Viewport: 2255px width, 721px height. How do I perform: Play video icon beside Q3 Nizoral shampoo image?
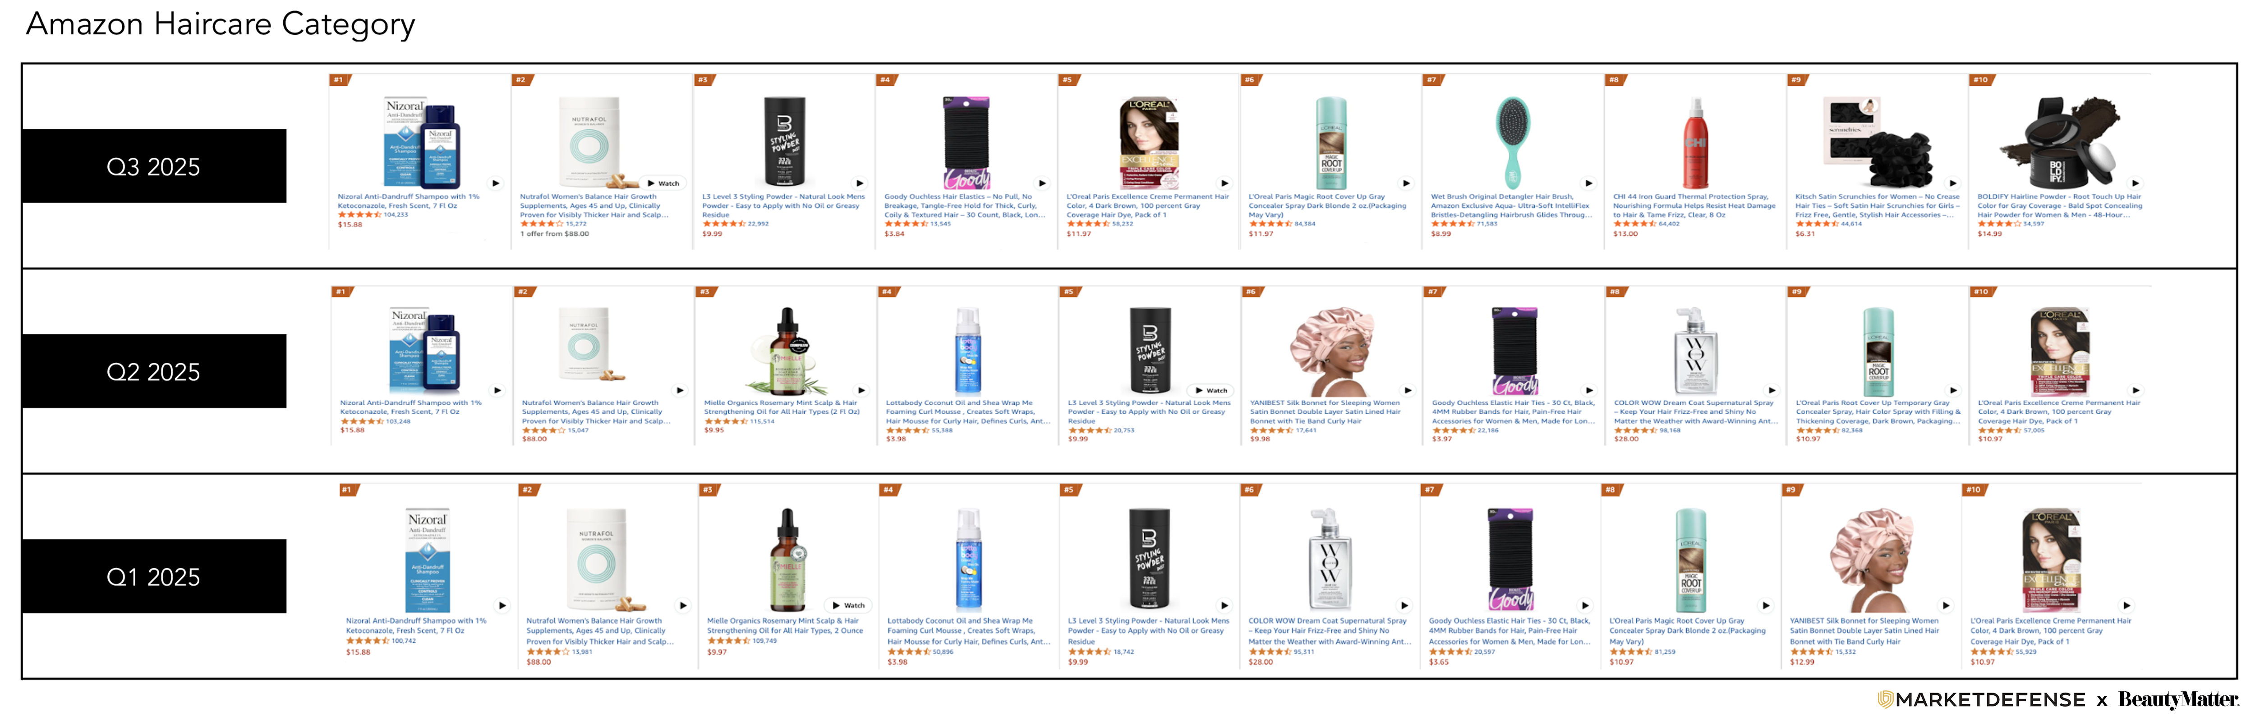[496, 183]
